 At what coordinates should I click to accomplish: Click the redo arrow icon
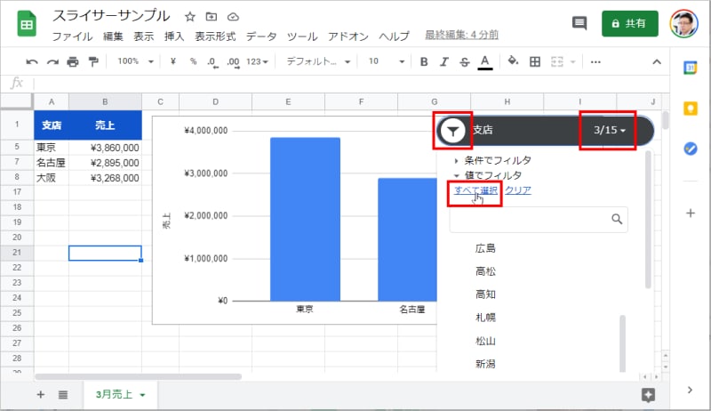pos(52,61)
